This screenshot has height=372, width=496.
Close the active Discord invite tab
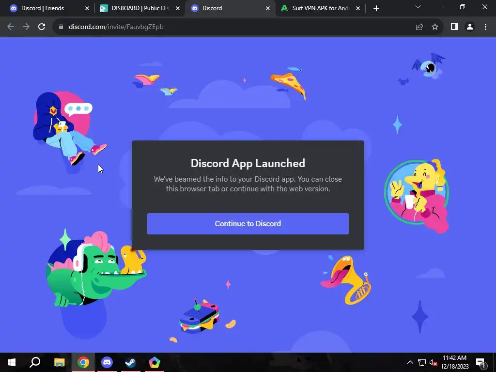(267, 8)
